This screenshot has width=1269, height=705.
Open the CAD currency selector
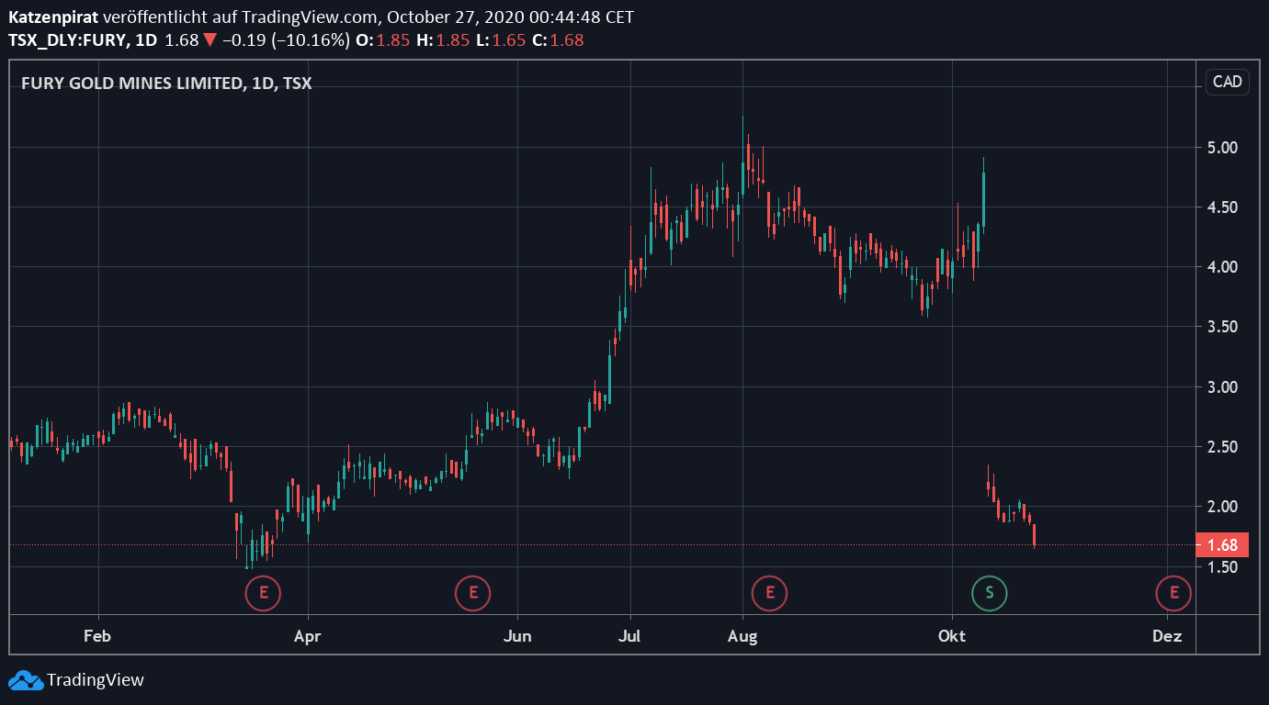[x=1227, y=82]
